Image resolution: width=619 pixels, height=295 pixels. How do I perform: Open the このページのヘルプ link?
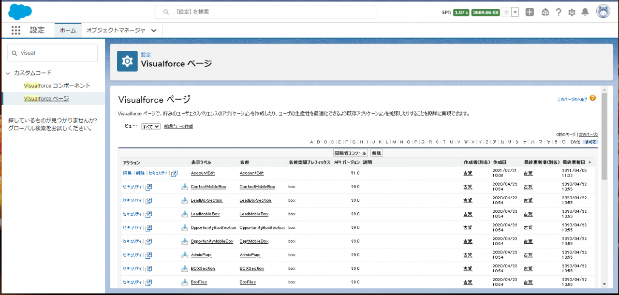coord(572,99)
